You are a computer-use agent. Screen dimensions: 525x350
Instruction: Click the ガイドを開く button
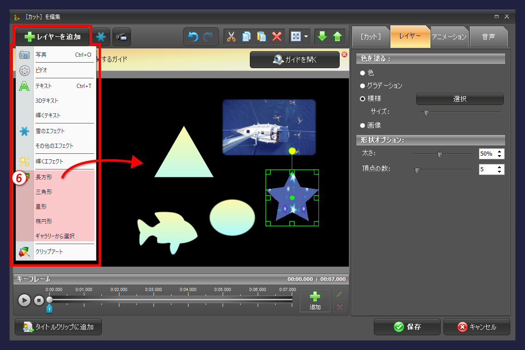coord(295,59)
